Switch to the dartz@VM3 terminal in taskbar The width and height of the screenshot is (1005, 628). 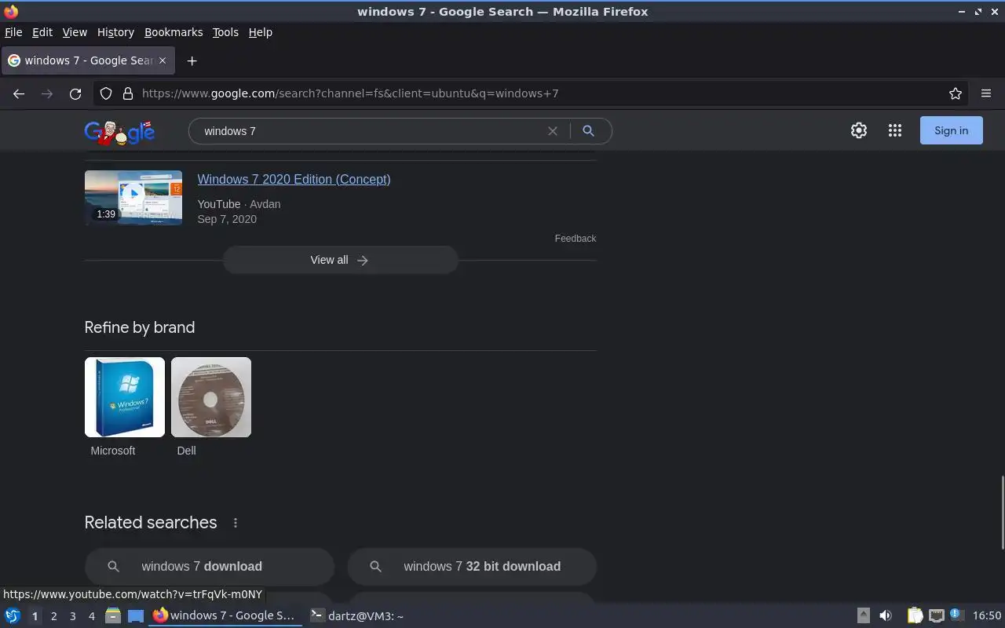tap(357, 616)
